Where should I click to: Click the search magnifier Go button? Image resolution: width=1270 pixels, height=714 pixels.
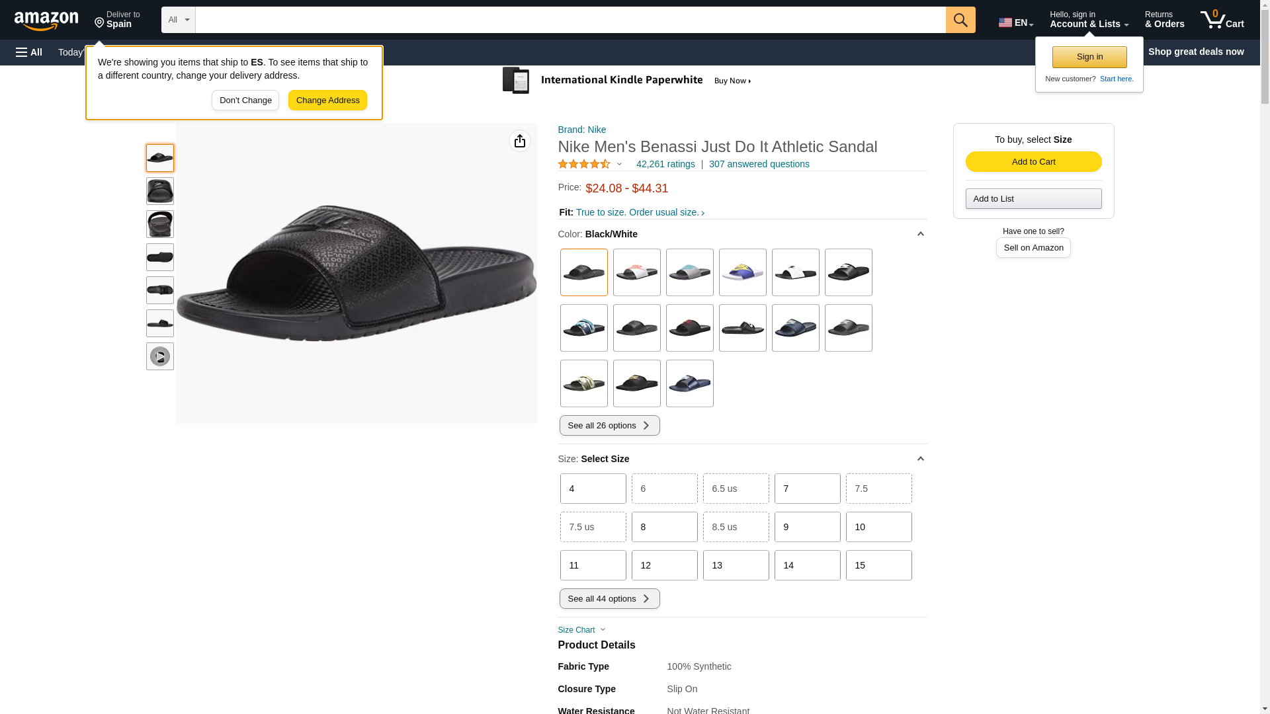[960, 20]
